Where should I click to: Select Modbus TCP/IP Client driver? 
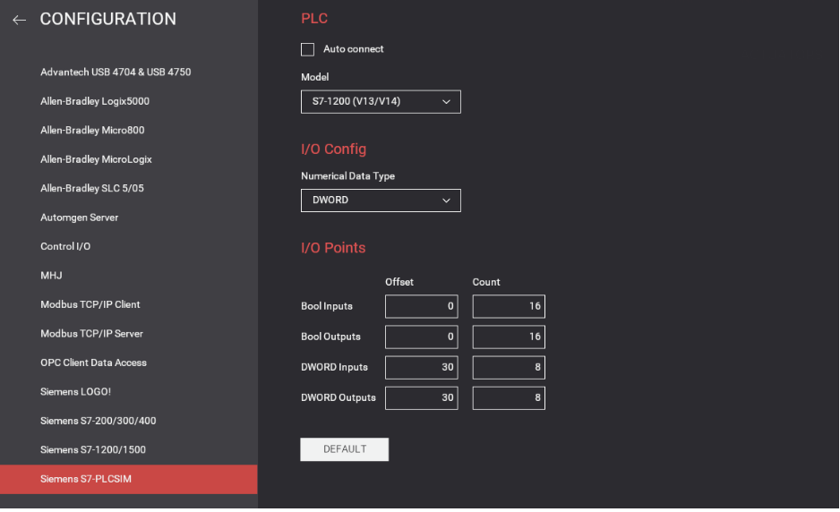coord(129,304)
